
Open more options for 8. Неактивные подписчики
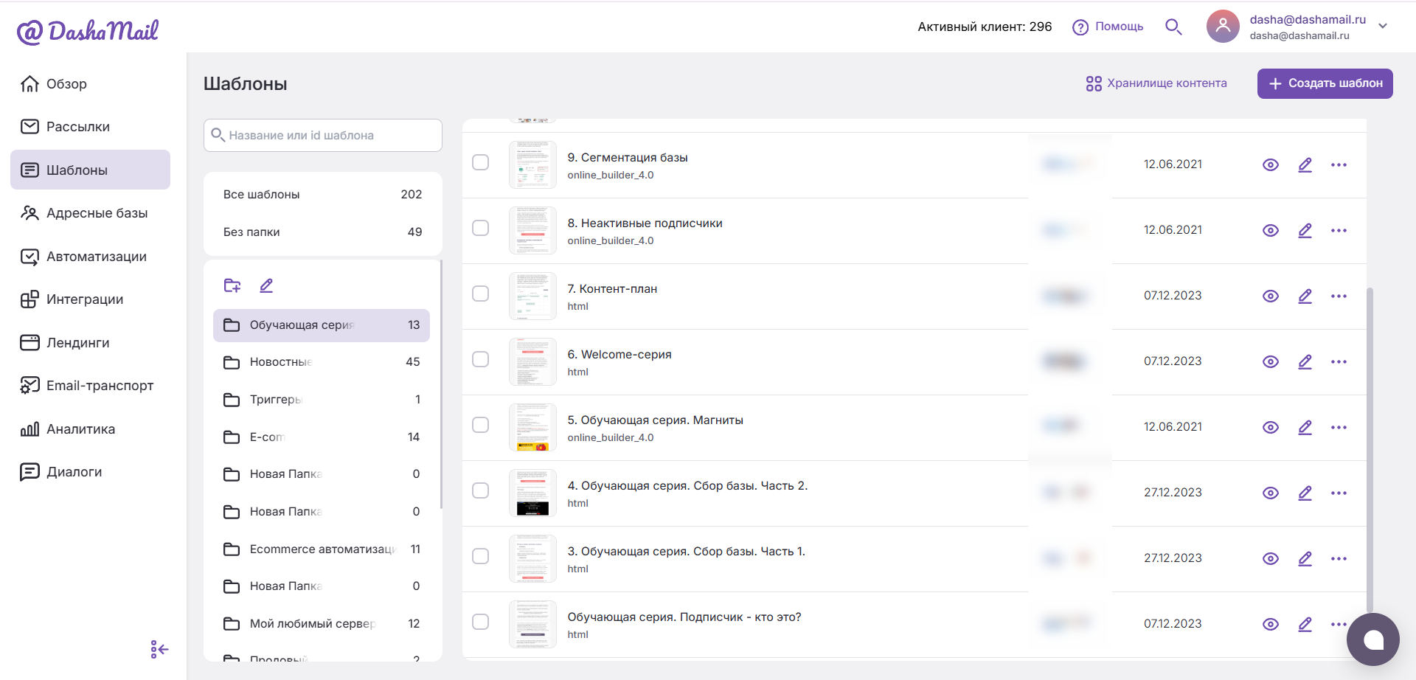pos(1339,231)
